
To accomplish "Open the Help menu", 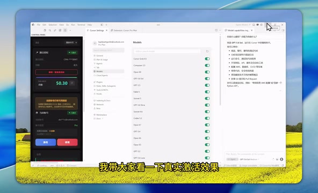I will [90, 25].
